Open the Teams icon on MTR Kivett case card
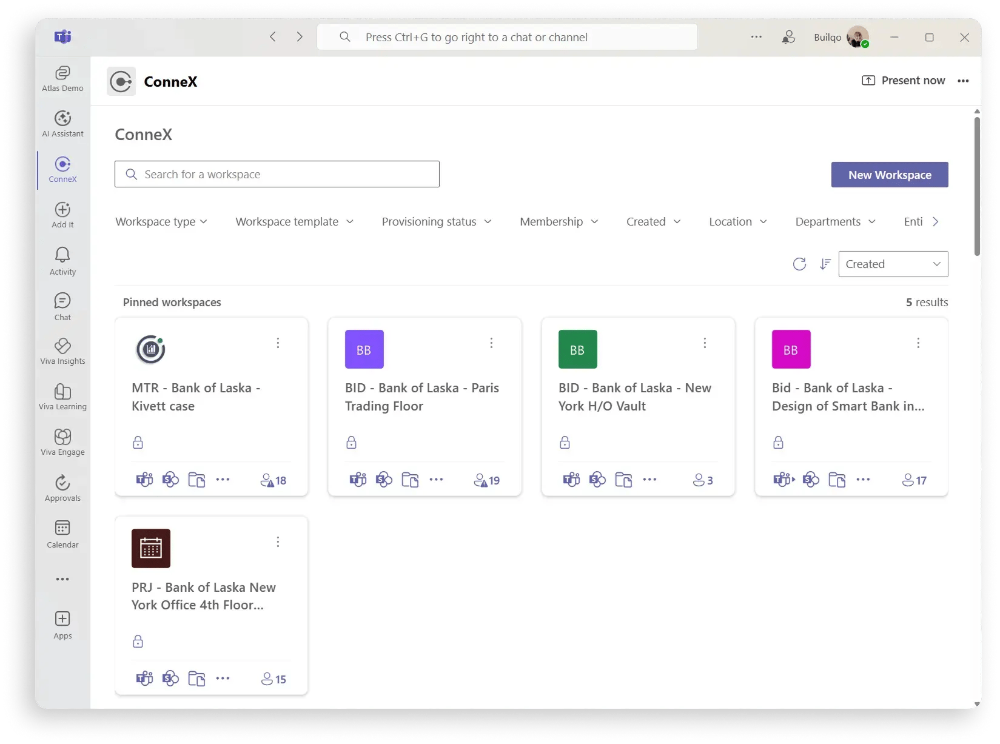 (x=144, y=480)
